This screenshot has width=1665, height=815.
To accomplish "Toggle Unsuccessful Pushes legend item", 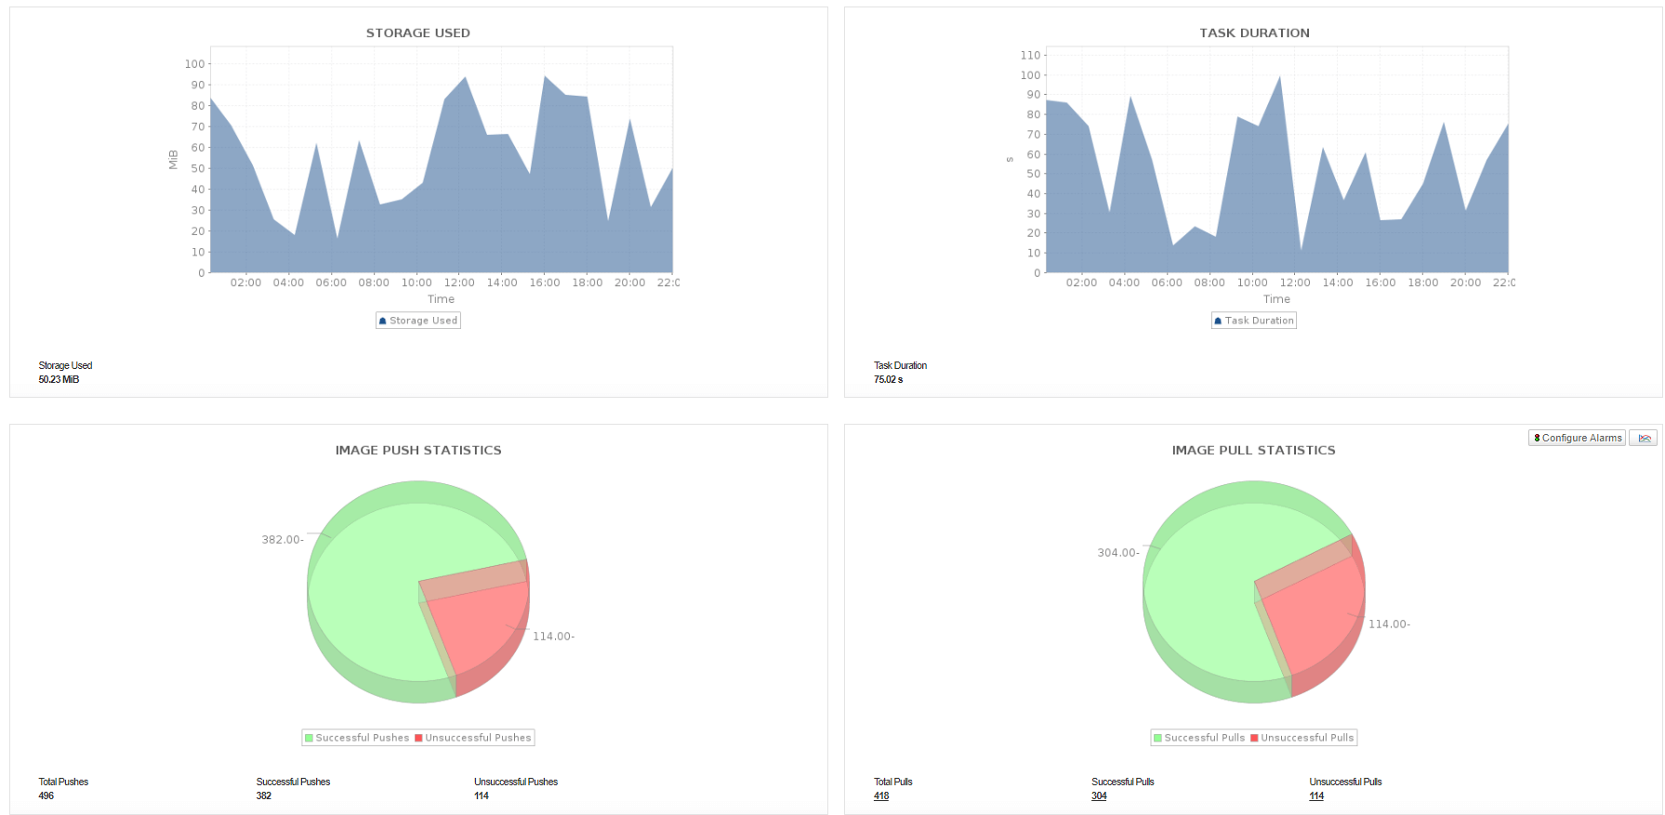I will [473, 738].
